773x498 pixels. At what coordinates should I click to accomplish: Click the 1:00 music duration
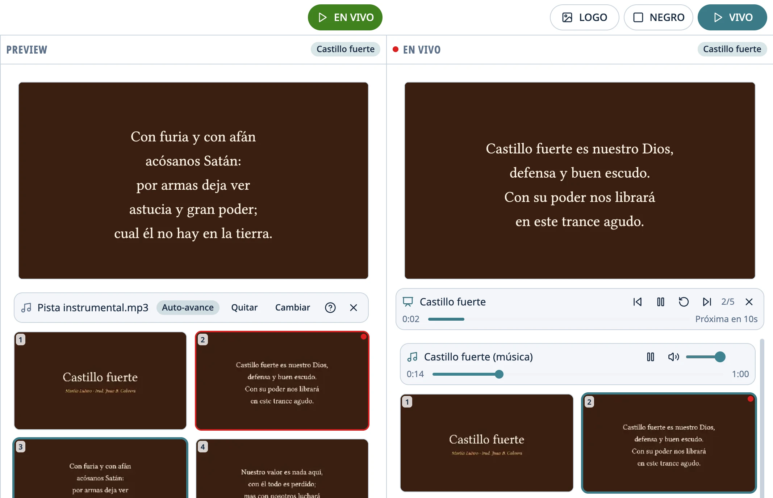pos(740,374)
